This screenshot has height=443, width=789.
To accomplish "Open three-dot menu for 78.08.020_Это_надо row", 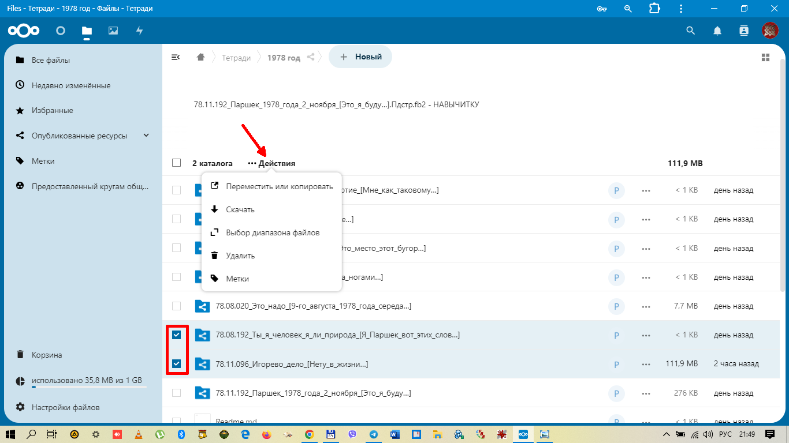I will point(646,306).
